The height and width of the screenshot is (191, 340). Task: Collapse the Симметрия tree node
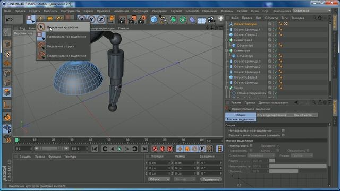pos(227,51)
